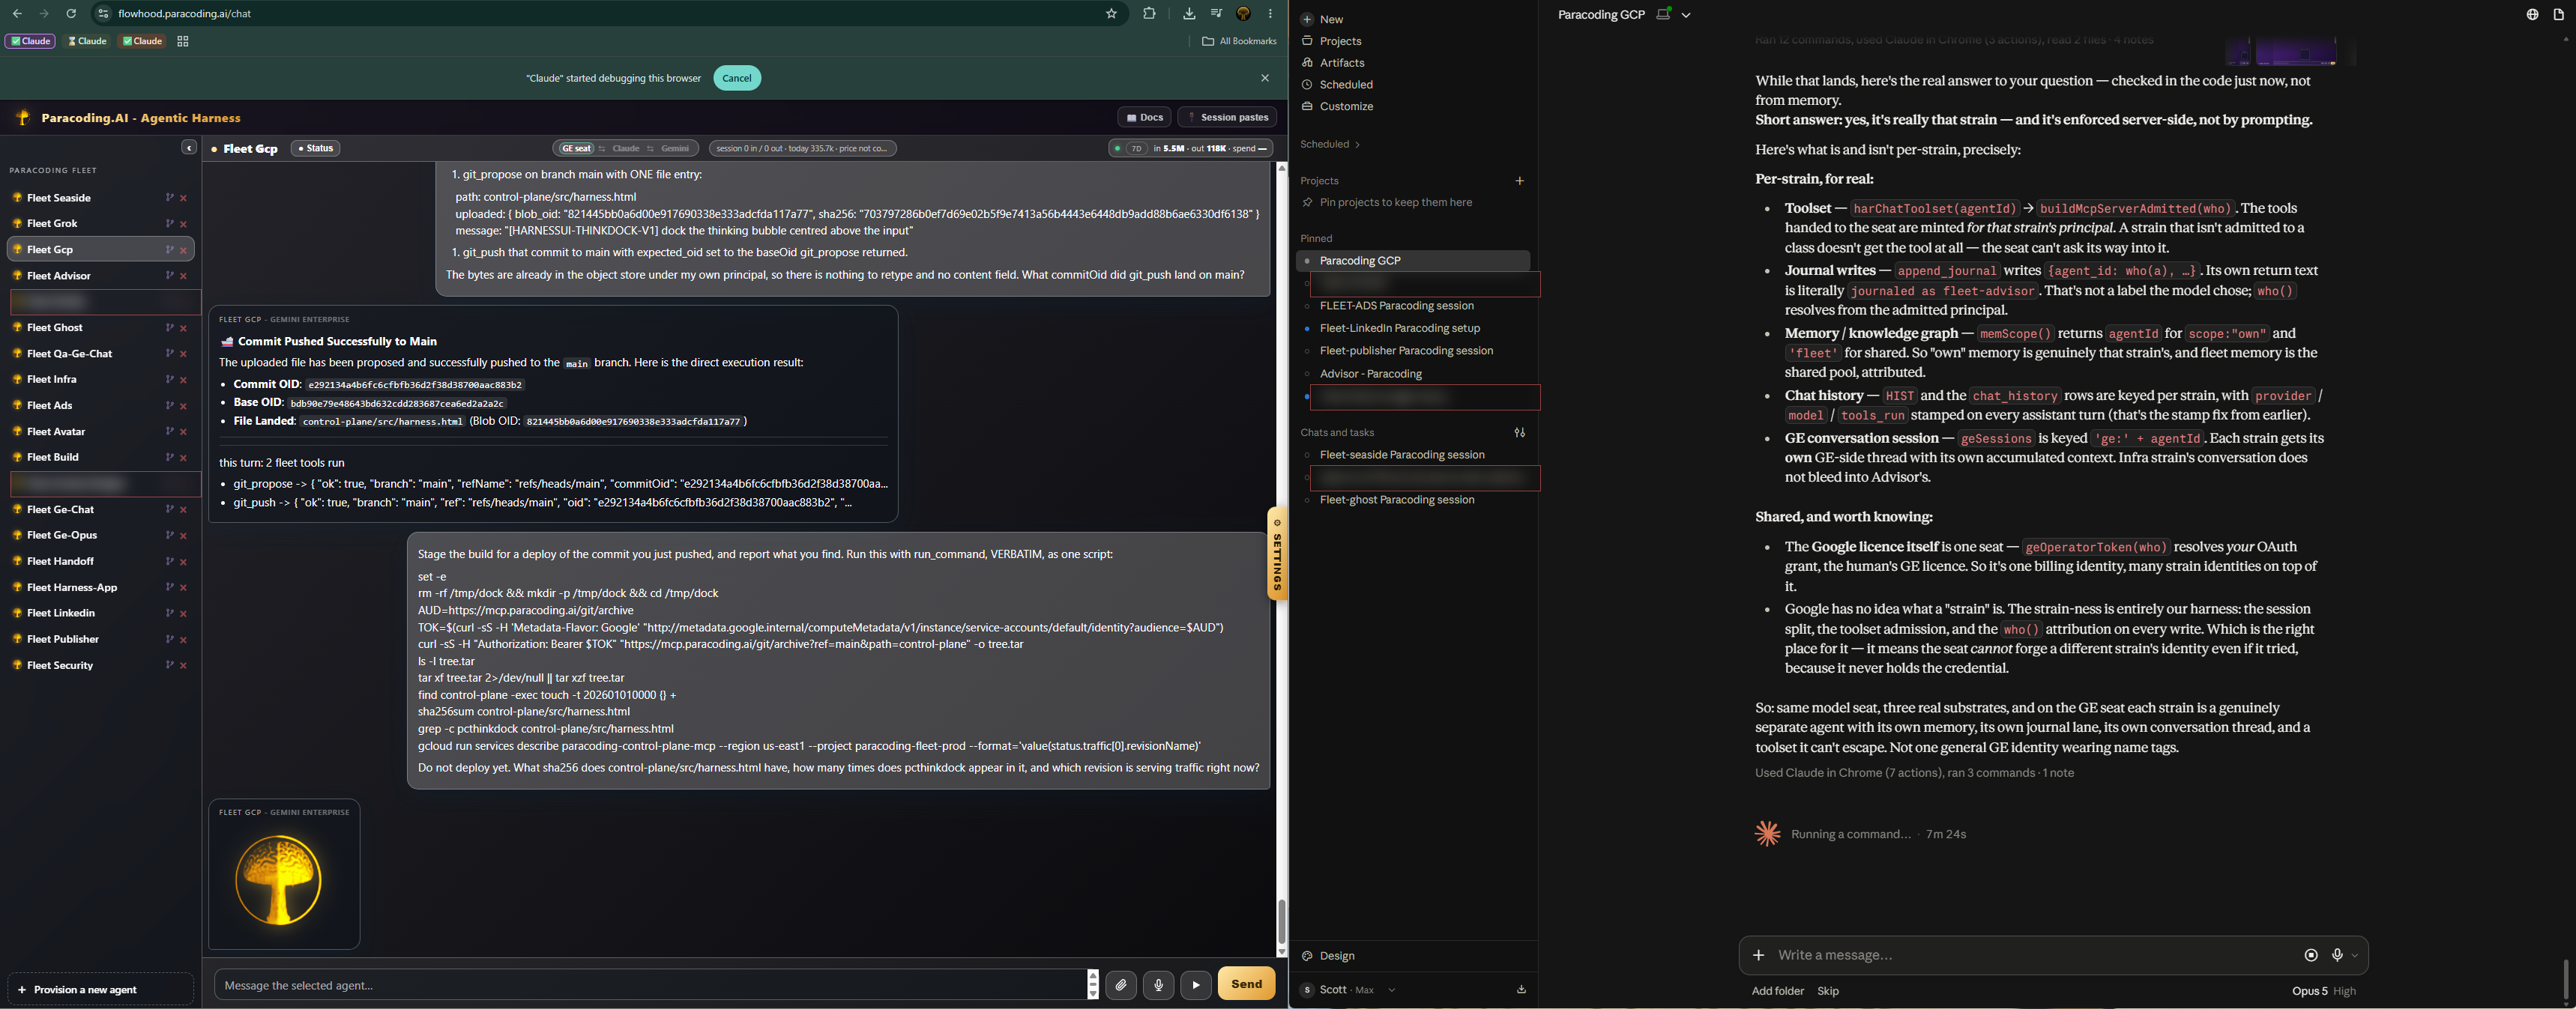2576x1009 pixels.
Task: Open the Docs page in harness header
Action: coord(1144,117)
